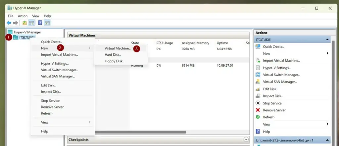This screenshot has height=146, width=339.
Task: Expand the New submenu arrow in Actions pane
Action: tap(327, 53)
